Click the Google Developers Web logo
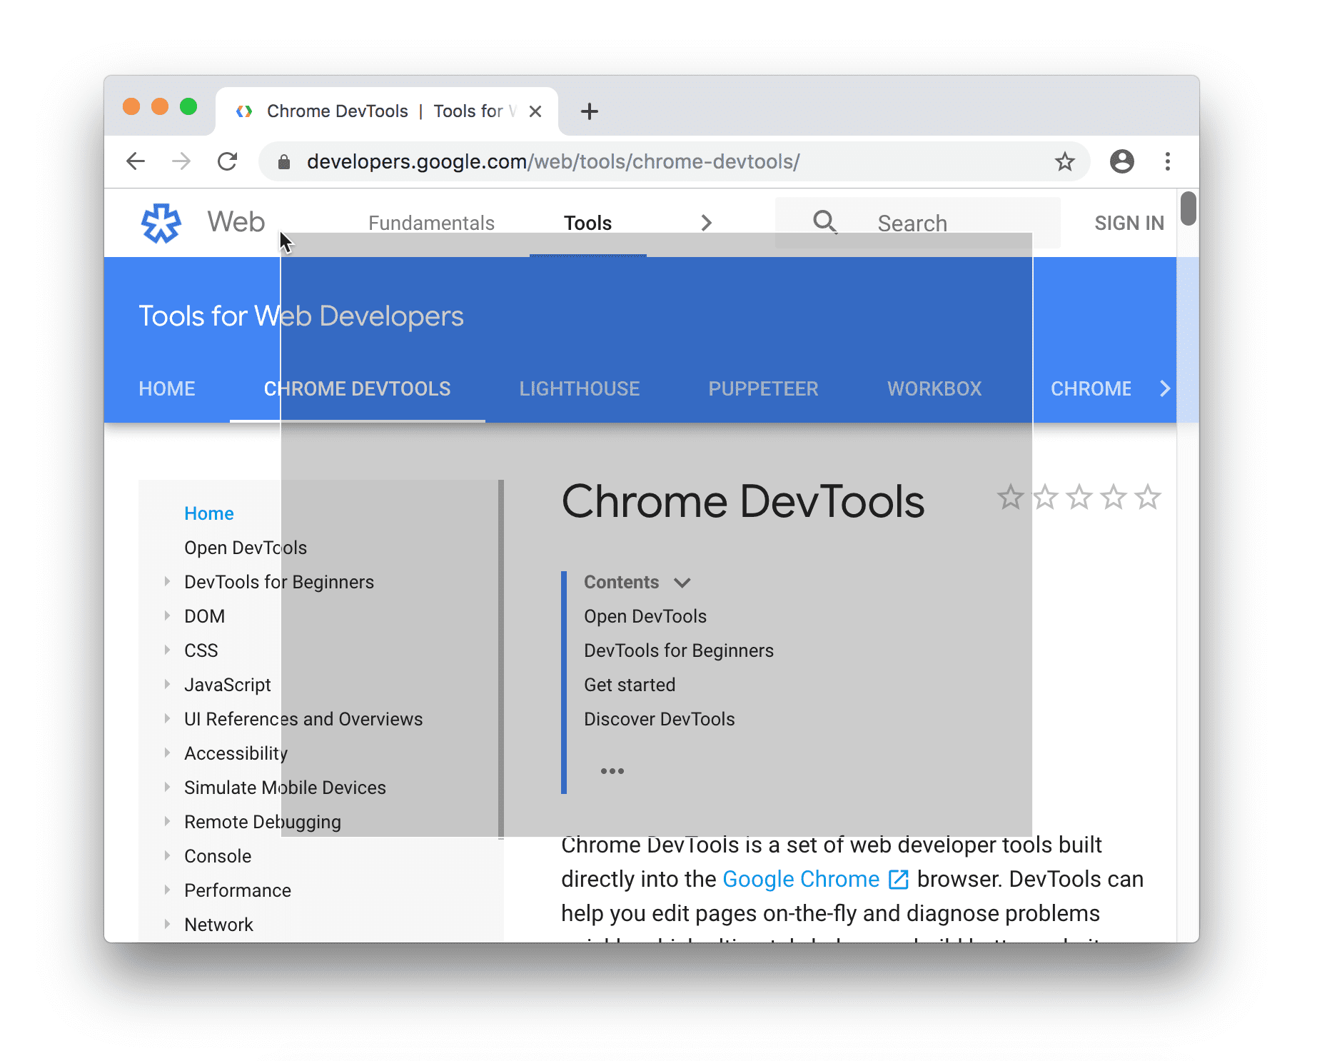 click(161, 223)
